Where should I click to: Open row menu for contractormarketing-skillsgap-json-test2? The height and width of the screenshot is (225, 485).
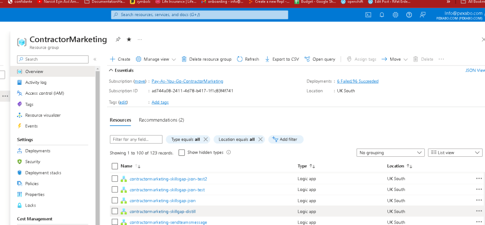click(x=479, y=179)
